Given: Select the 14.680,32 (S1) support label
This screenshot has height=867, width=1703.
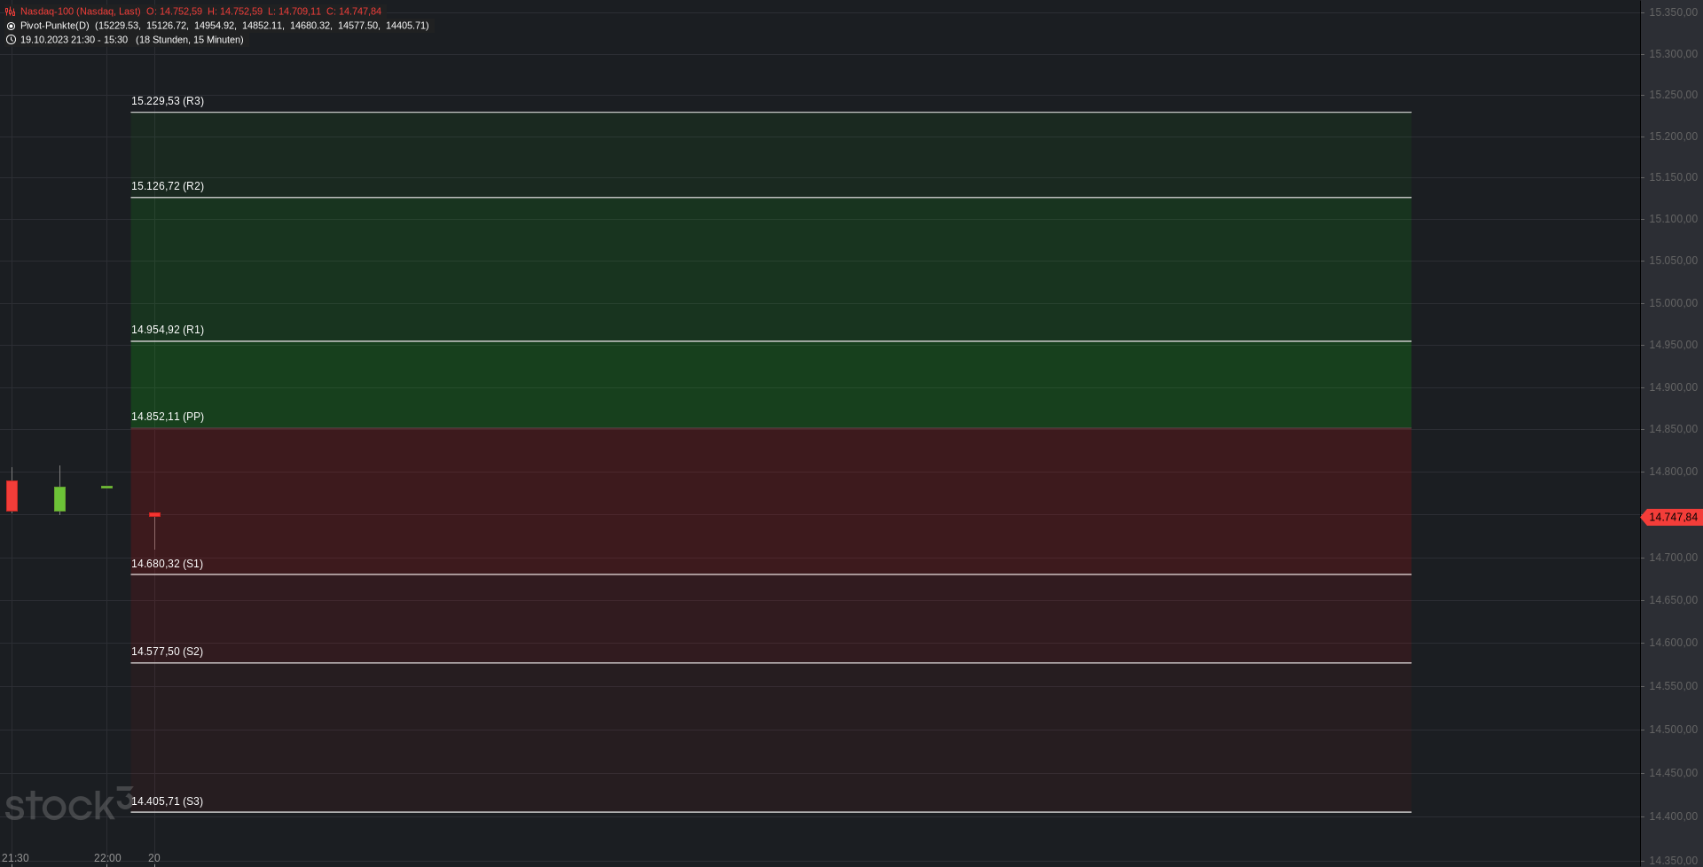Looking at the screenshot, I should (x=167, y=564).
